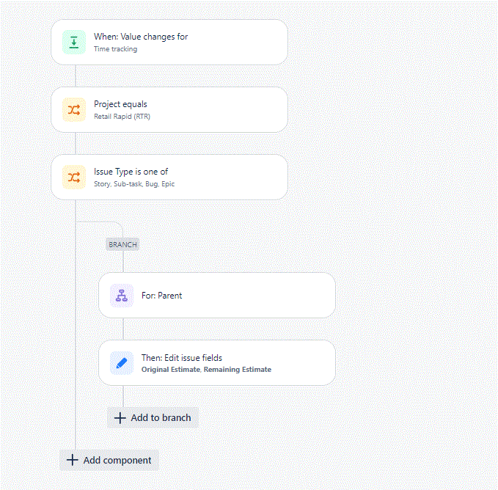Click the plus icon in Add component
This screenshot has height=490, width=498.
tap(73, 460)
